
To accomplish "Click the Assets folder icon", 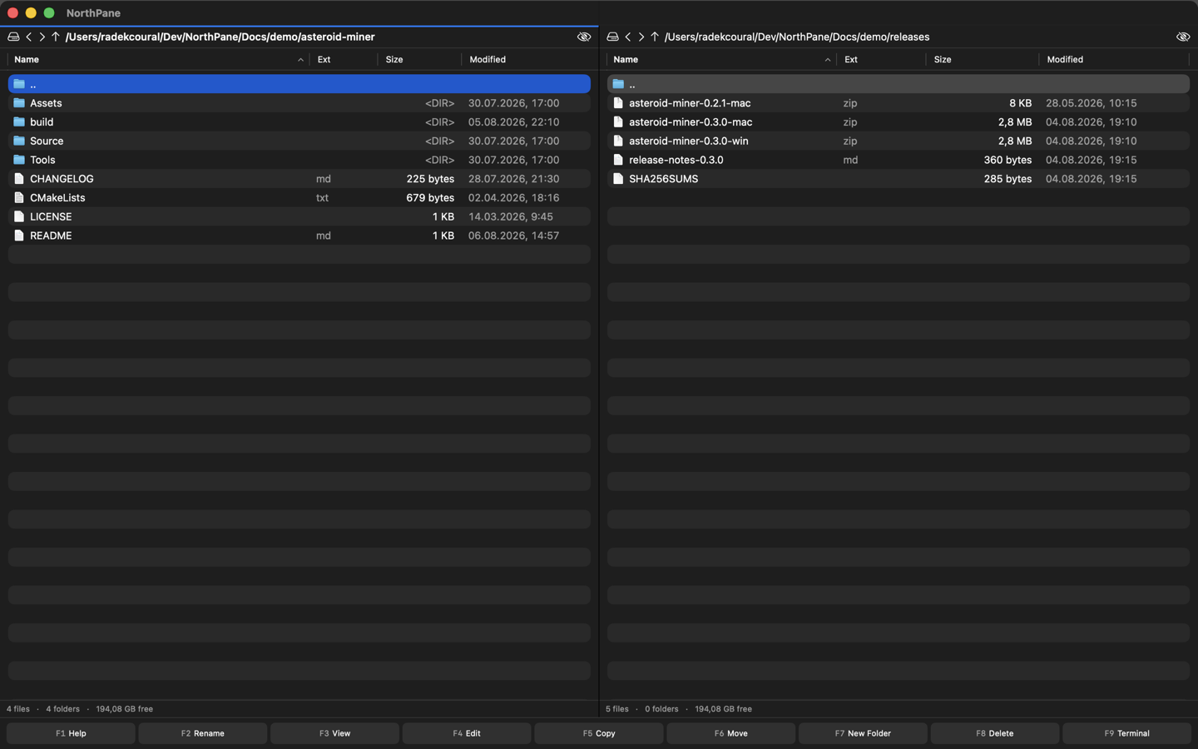I will 19,103.
